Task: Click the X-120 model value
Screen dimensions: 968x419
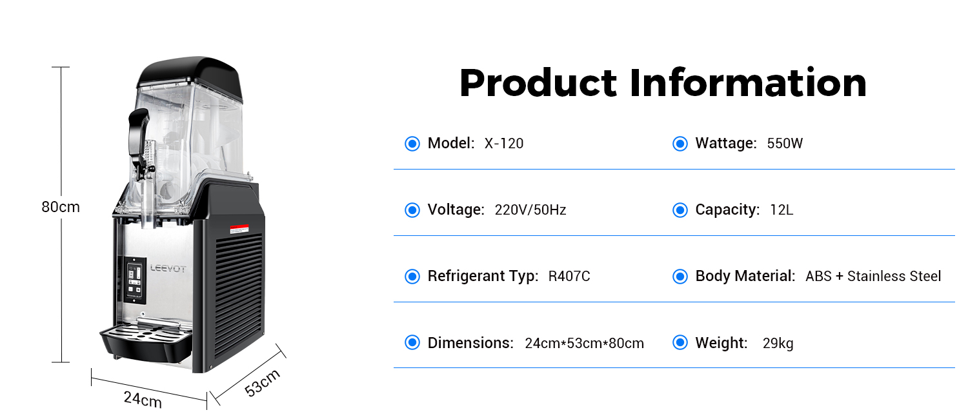Action: (504, 143)
